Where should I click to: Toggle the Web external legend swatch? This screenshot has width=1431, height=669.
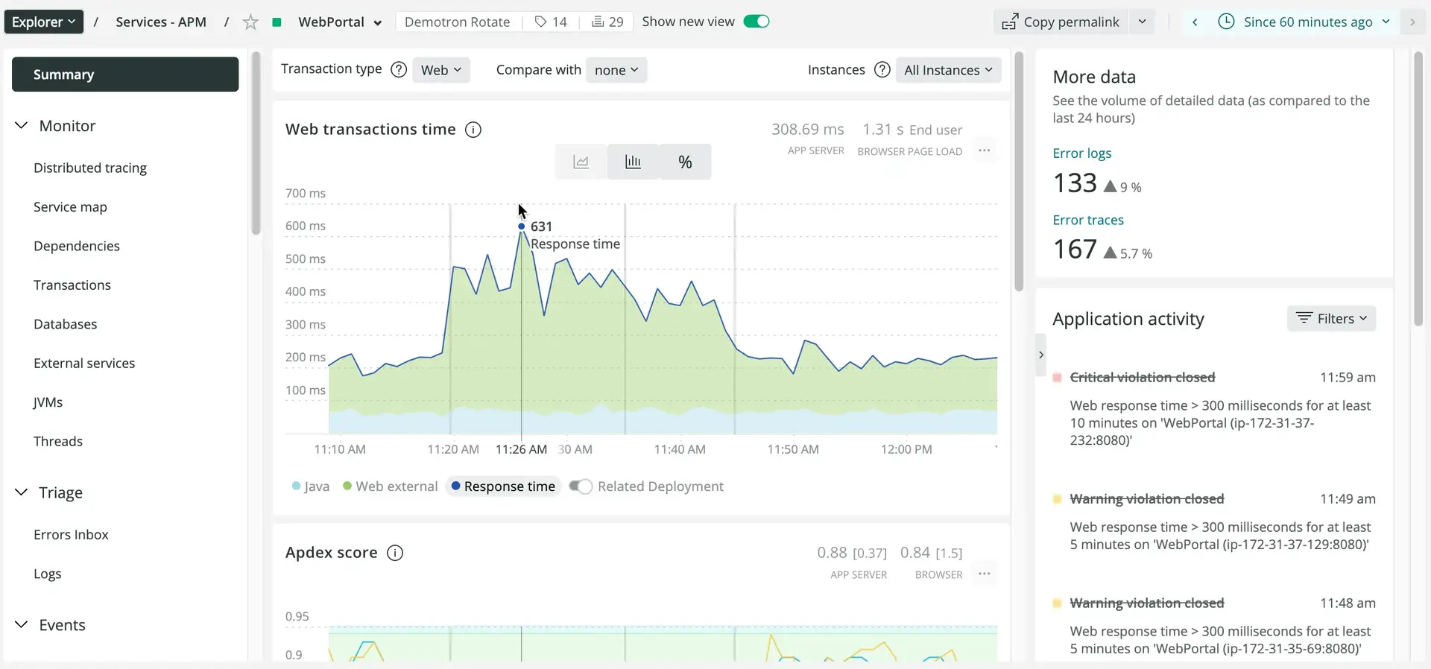click(347, 486)
